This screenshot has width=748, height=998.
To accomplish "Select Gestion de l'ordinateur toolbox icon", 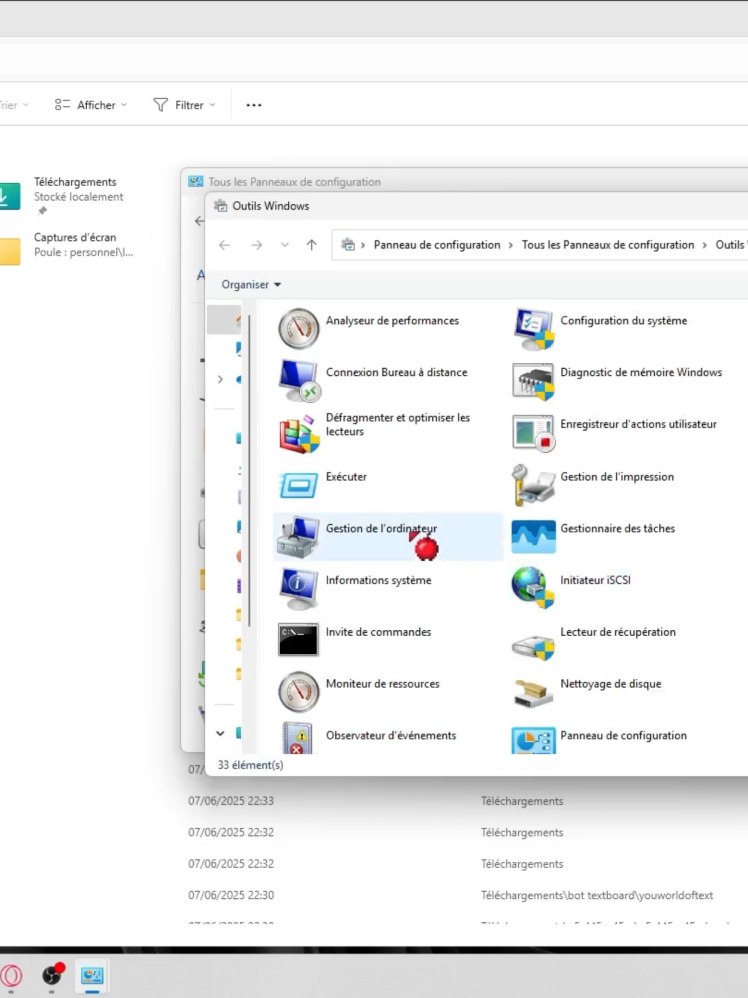I will click(x=298, y=537).
